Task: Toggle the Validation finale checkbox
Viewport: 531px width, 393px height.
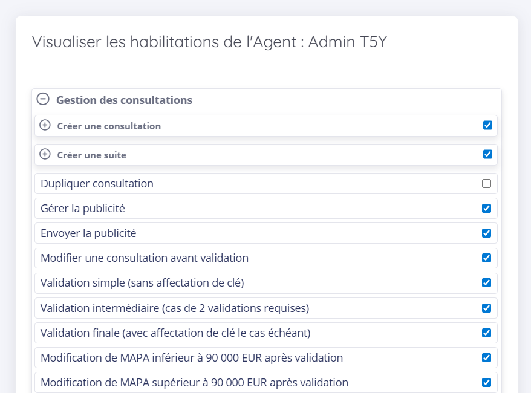Action: coord(486,333)
